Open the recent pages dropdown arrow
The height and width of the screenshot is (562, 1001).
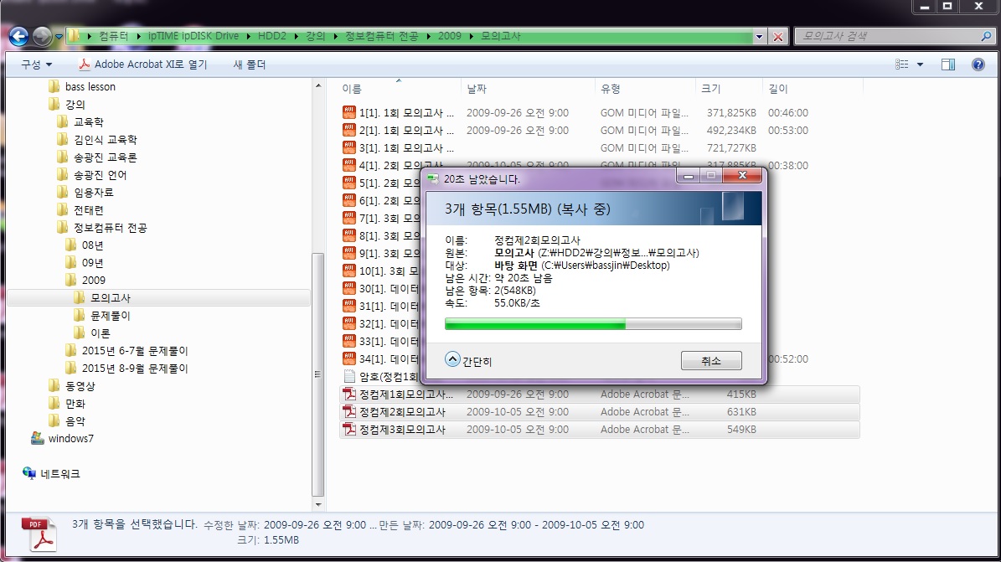tap(59, 36)
